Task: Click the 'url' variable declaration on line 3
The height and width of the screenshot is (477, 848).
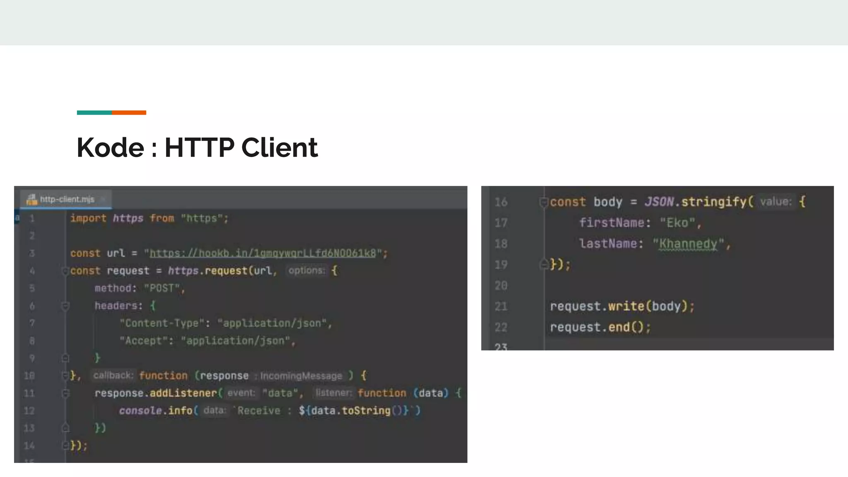Action: pyautogui.click(x=116, y=253)
